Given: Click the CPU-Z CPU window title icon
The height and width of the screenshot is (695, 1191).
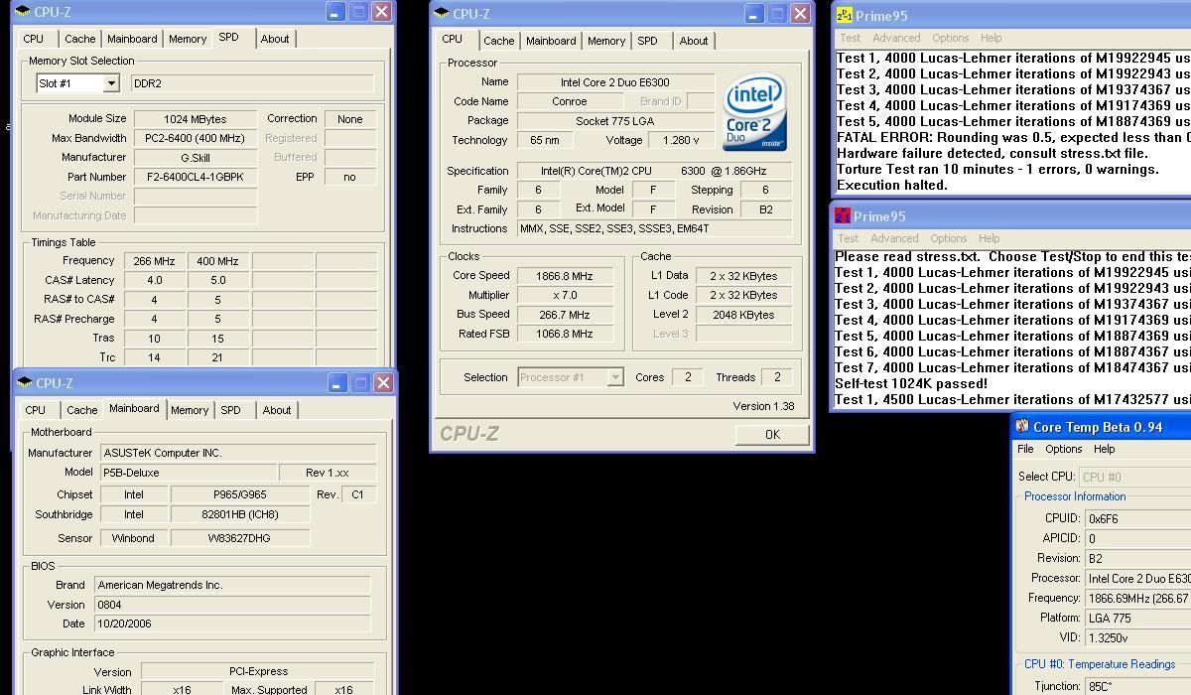Looking at the screenshot, I should point(442,13).
